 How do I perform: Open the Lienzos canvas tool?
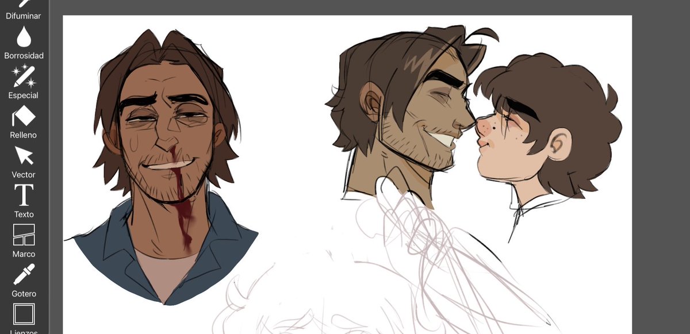click(x=24, y=319)
